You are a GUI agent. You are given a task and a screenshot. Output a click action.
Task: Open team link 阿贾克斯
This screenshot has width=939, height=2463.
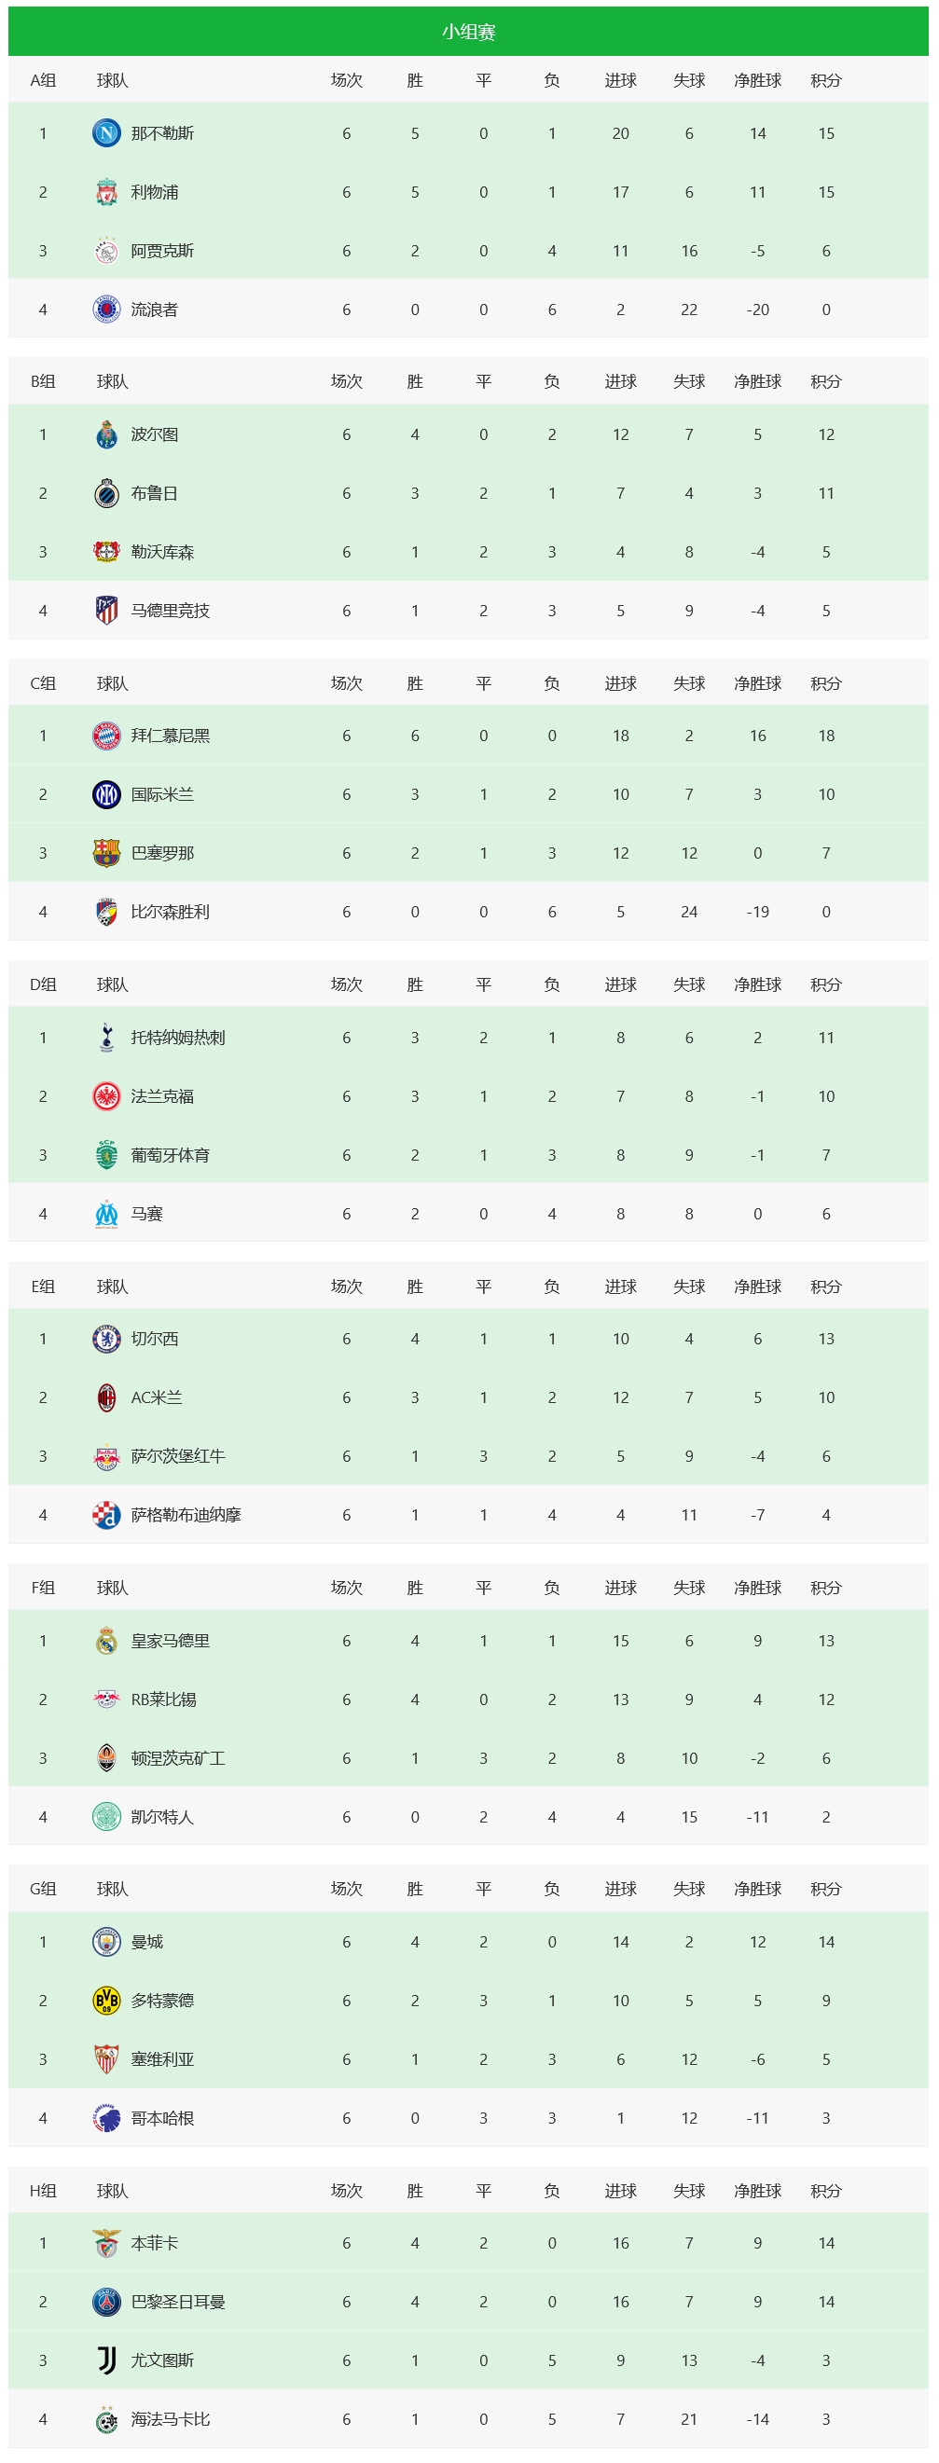click(x=162, y=251)
